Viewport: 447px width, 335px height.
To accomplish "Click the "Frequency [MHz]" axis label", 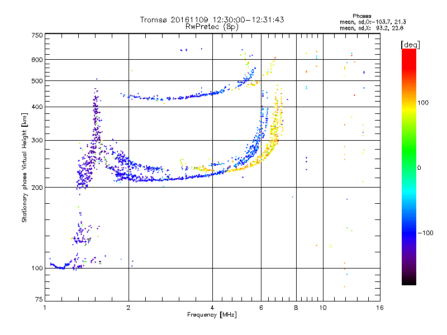I will pyautogui.click(x=212, y=315).
